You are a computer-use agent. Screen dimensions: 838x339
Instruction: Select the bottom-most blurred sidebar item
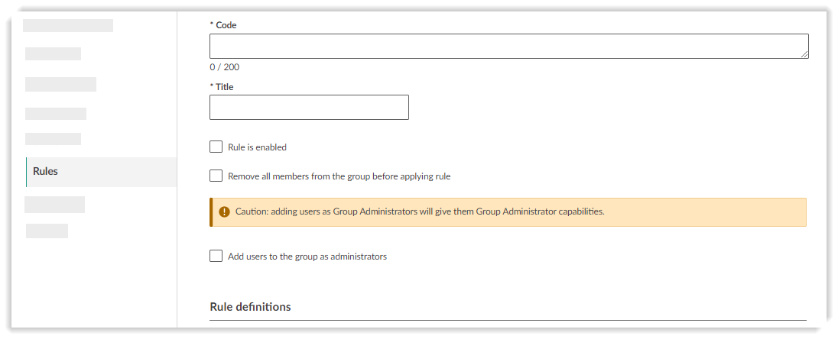[x=47, y=231]
